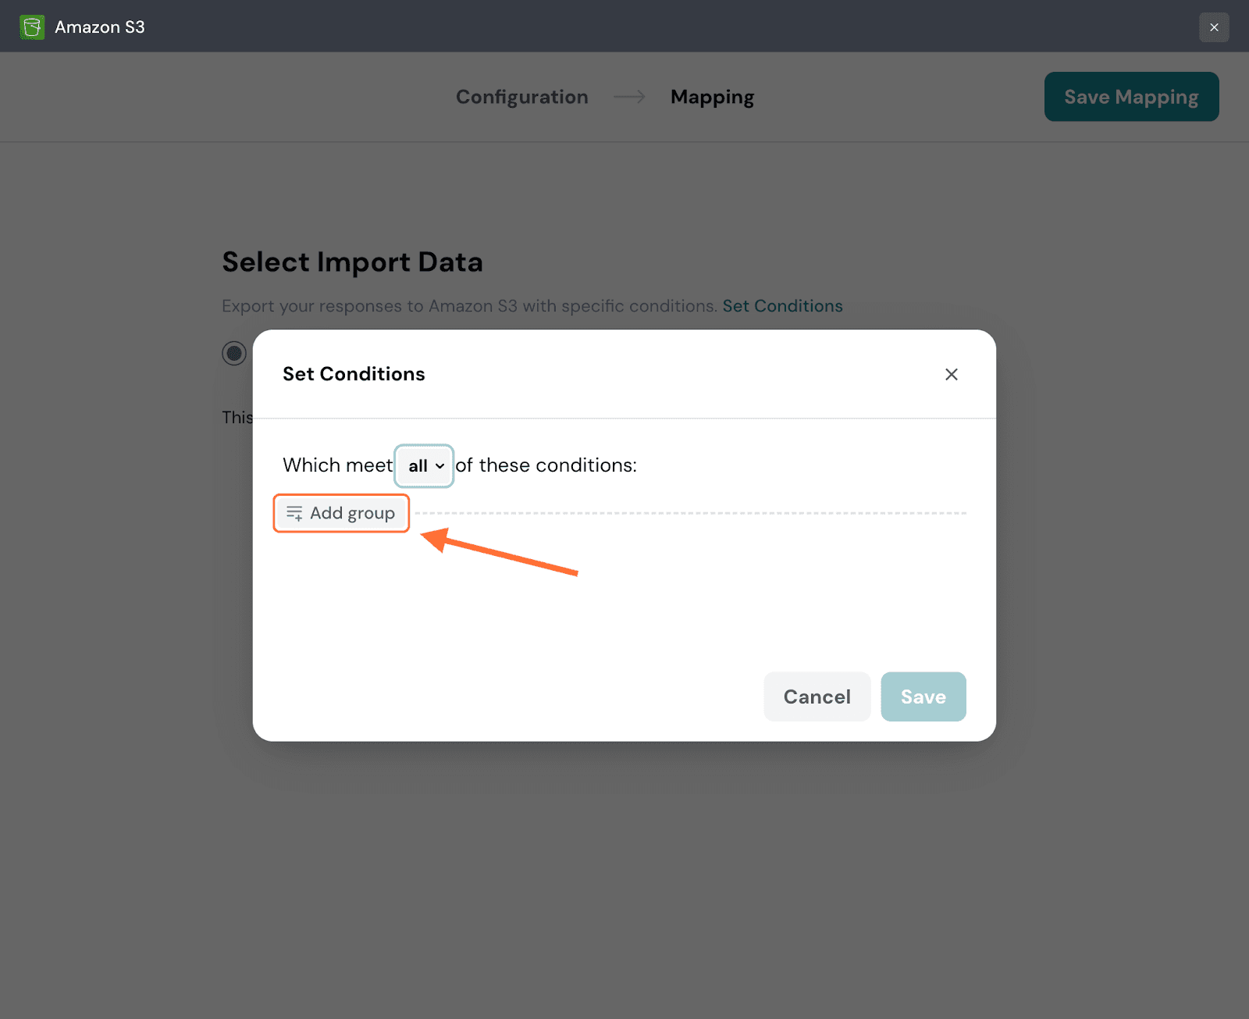Click the Amazon S3 bucket icon
The height and width of the screenshot is (1019, 1249).
pos(32,27)
